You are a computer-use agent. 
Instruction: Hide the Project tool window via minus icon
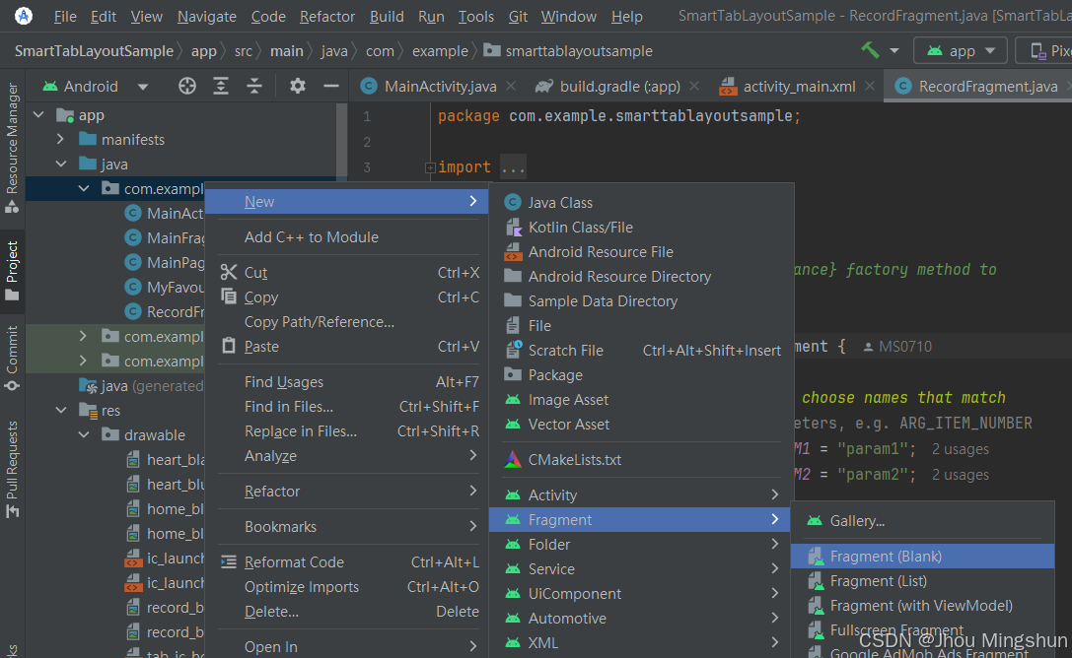click(x=330, y=87)
